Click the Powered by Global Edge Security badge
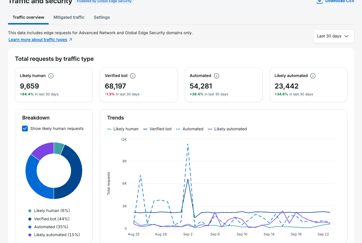The width and height of the screenshot is (362, 243). 104,1
